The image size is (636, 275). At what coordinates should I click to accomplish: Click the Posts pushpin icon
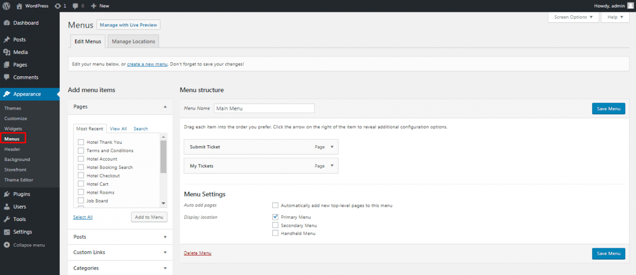(6, 40)
